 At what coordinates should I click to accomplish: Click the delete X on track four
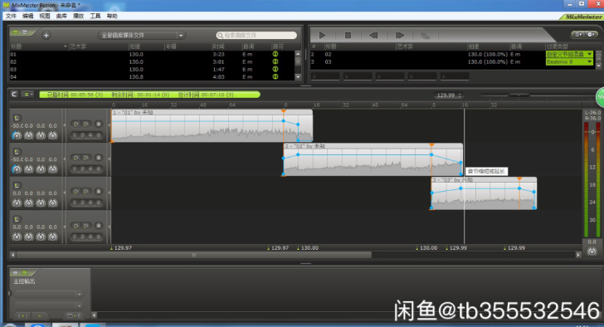[x=99, y=225]
